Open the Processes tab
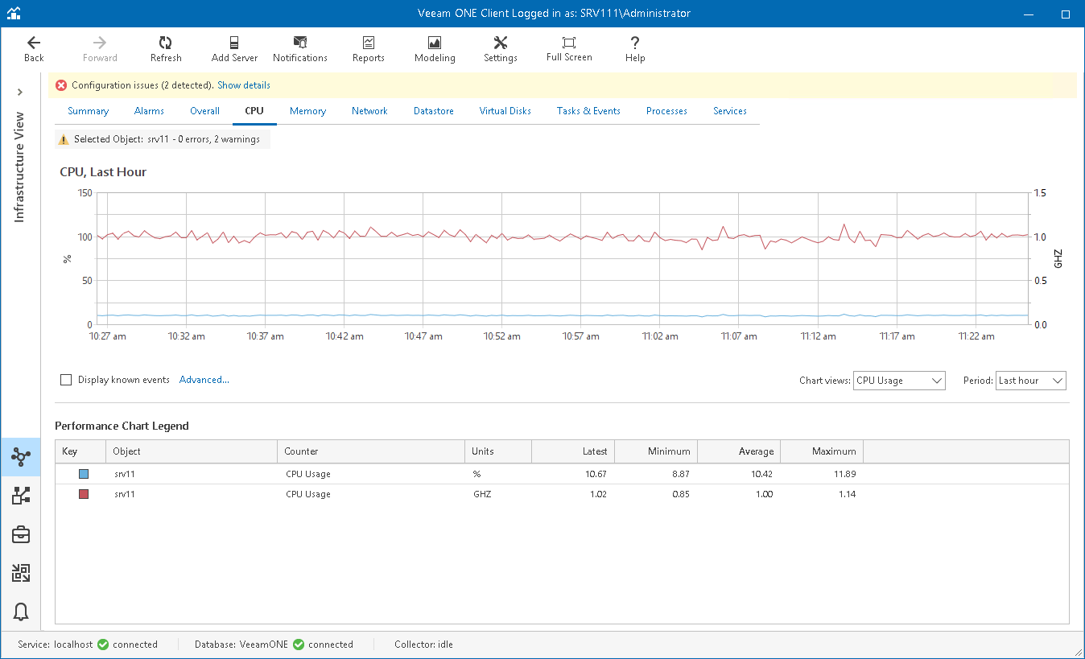Image resolution: width=1085 pixels, height=659 pixels. coord(666,111)
